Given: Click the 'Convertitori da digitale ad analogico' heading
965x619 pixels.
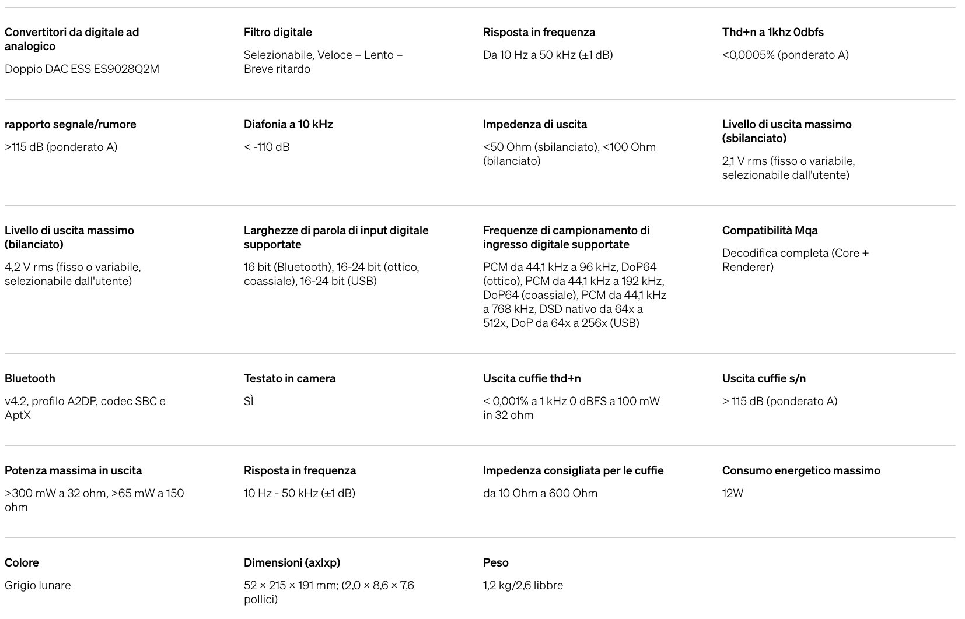Looking at the screenshot, I should click(x=72, y=39).
